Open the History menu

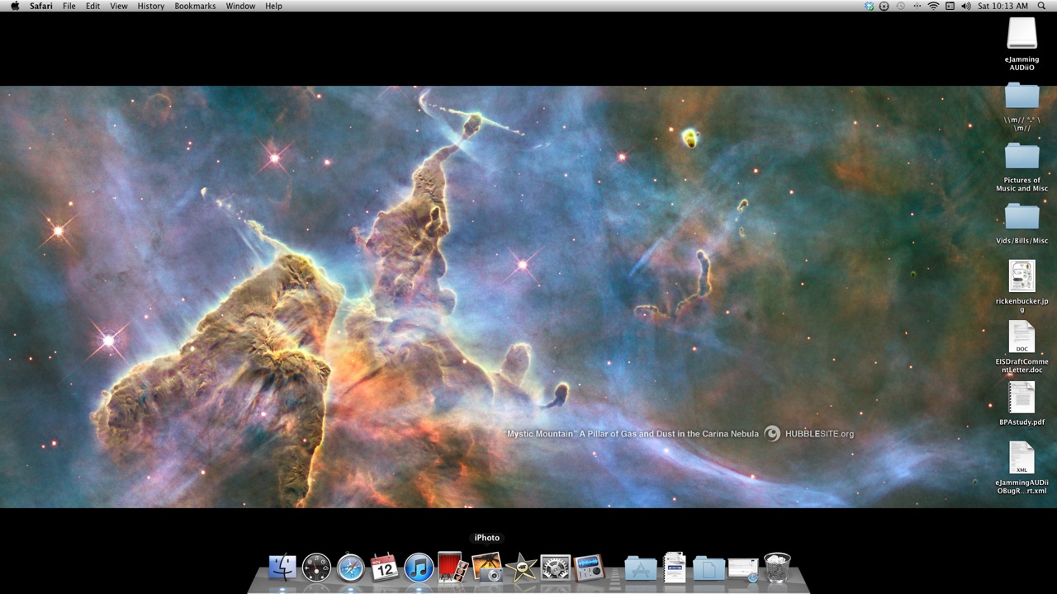pos(151,6)
